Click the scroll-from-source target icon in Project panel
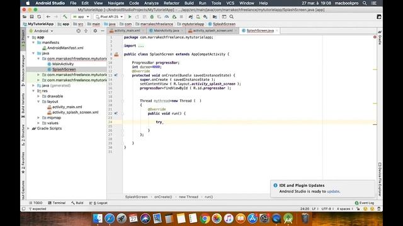Image resolution: width=403 pixels, height=226 pixels. click(78, 31)
